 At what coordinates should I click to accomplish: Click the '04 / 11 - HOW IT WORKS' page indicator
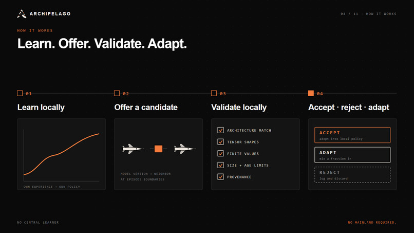click(x=368, y=14)
